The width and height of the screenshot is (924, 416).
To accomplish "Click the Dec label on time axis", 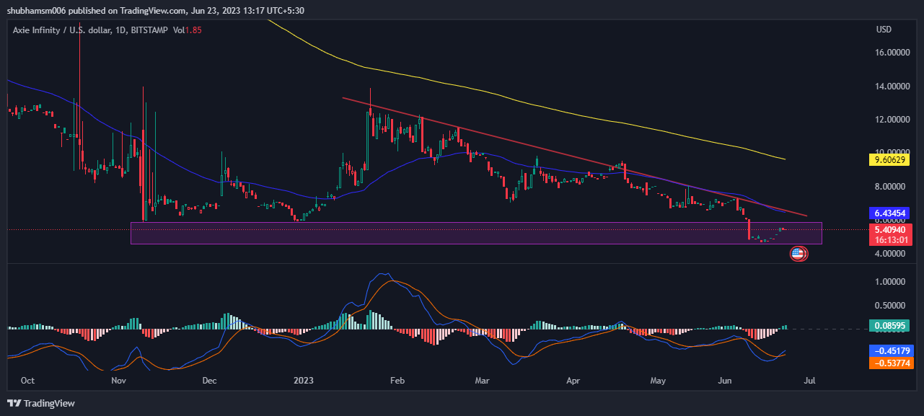I will click(x=210, y=379).
